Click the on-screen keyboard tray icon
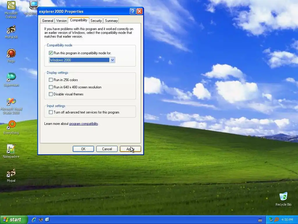 (260, 220)
